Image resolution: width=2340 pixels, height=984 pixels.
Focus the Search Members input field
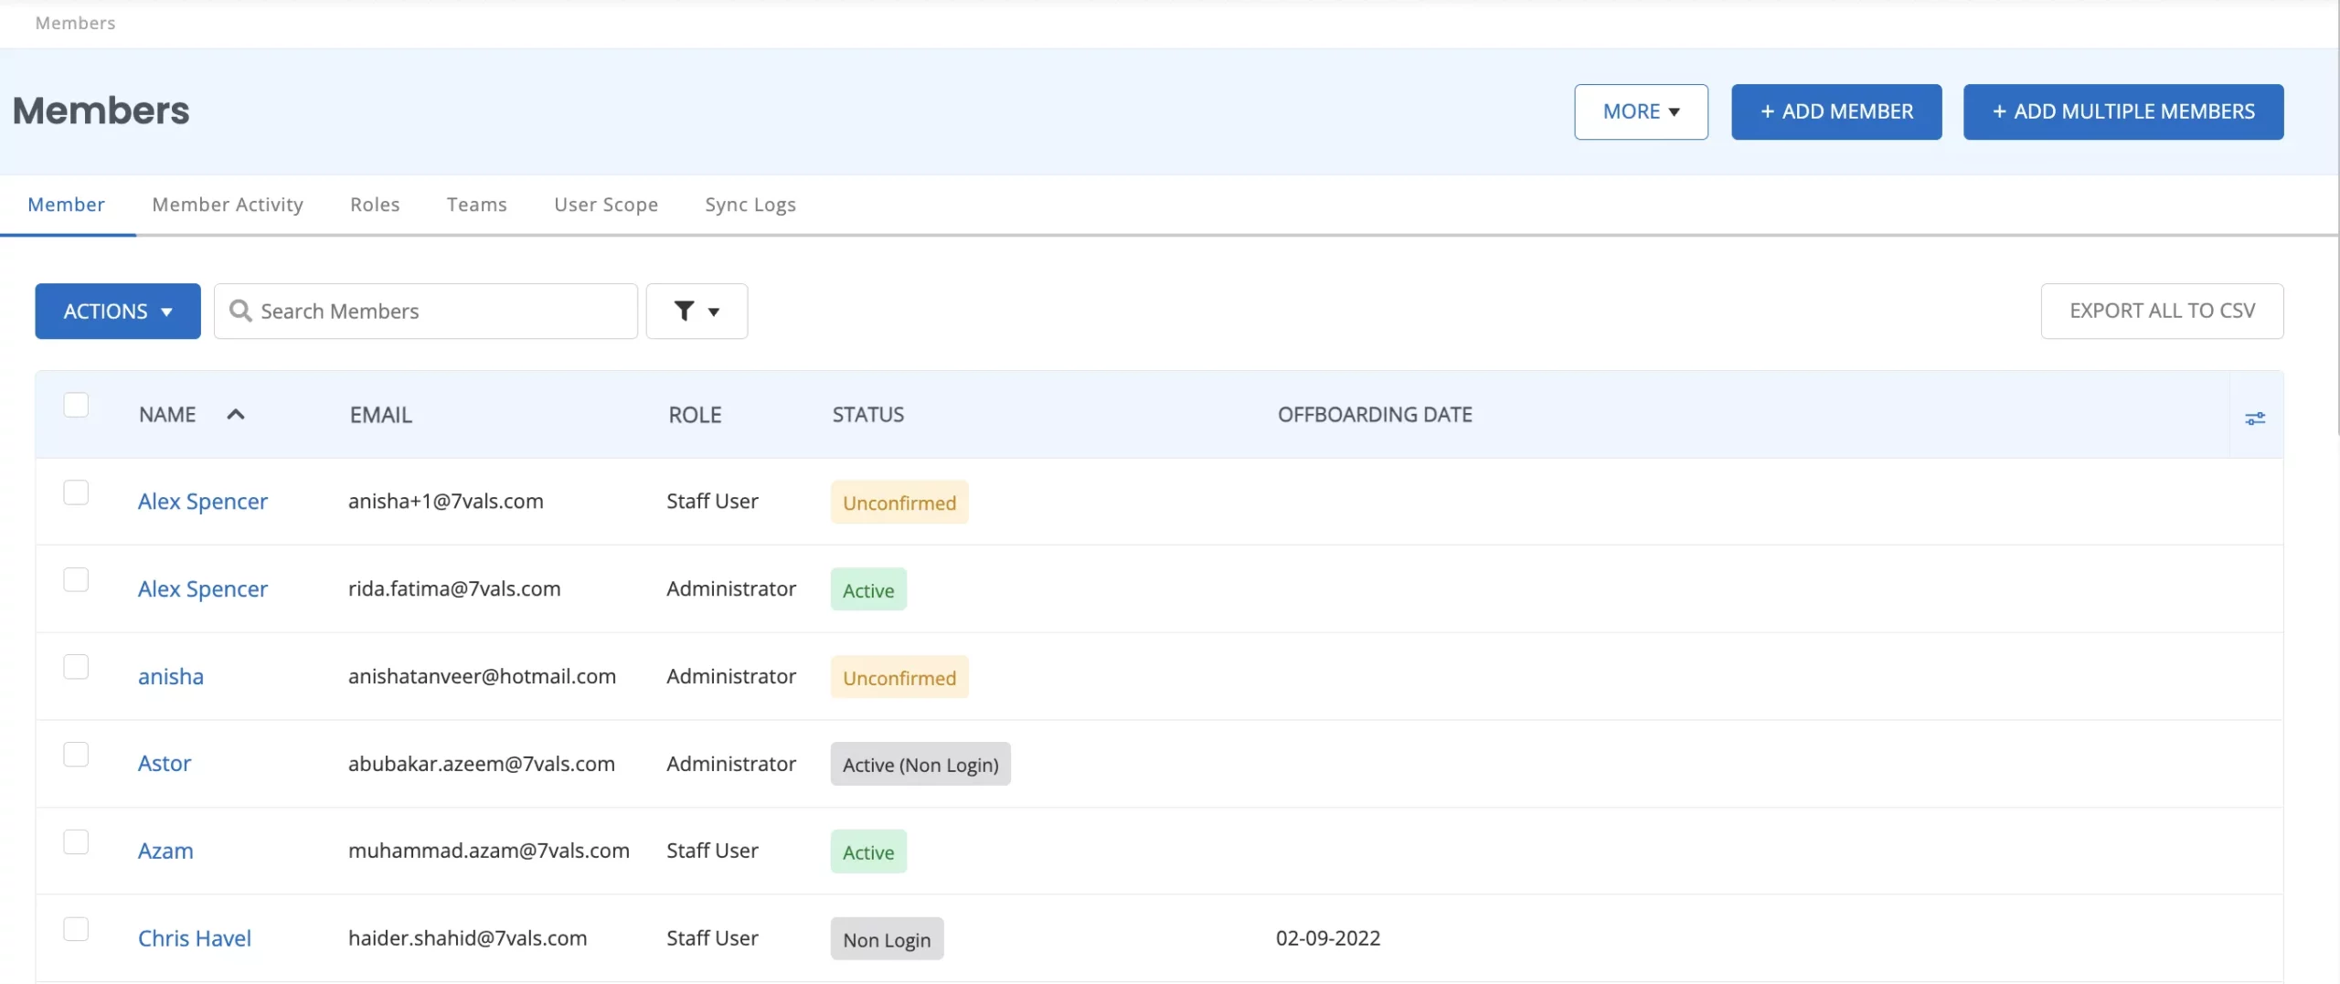tap(439, 311)
